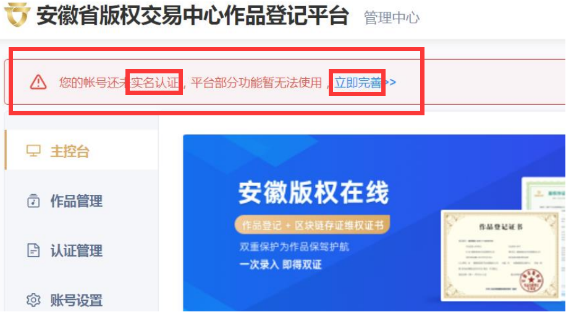Open the 账号设置 menu item
This screenshot has width=566, height=312.
coord(82,300)
